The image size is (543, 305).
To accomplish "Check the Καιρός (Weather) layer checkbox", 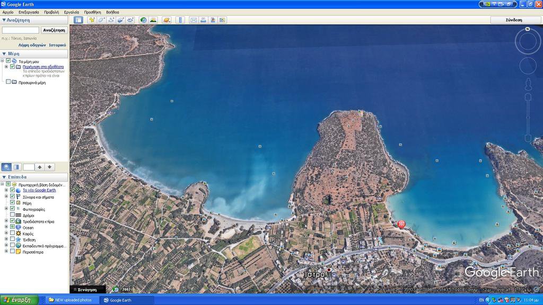I will [12, 234].
